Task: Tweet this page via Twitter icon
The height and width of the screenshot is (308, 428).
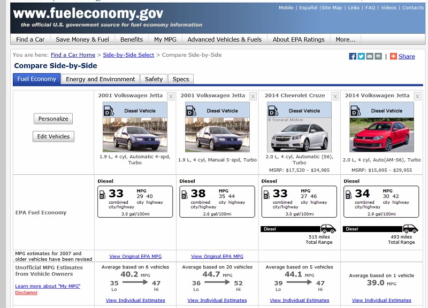Action: (361, 56)
